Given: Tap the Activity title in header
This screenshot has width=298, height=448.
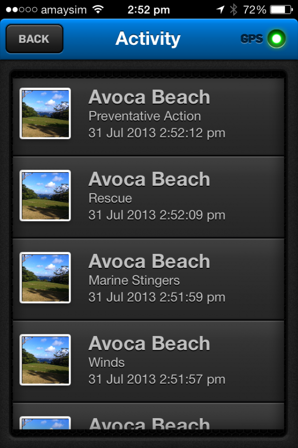Looking at the screenshot, I should [148, 38].
